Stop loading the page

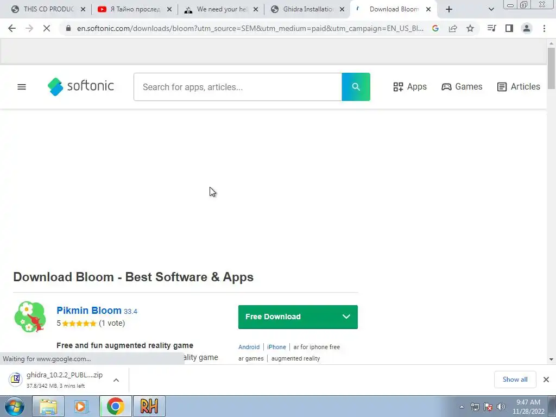tap(47, 28)
